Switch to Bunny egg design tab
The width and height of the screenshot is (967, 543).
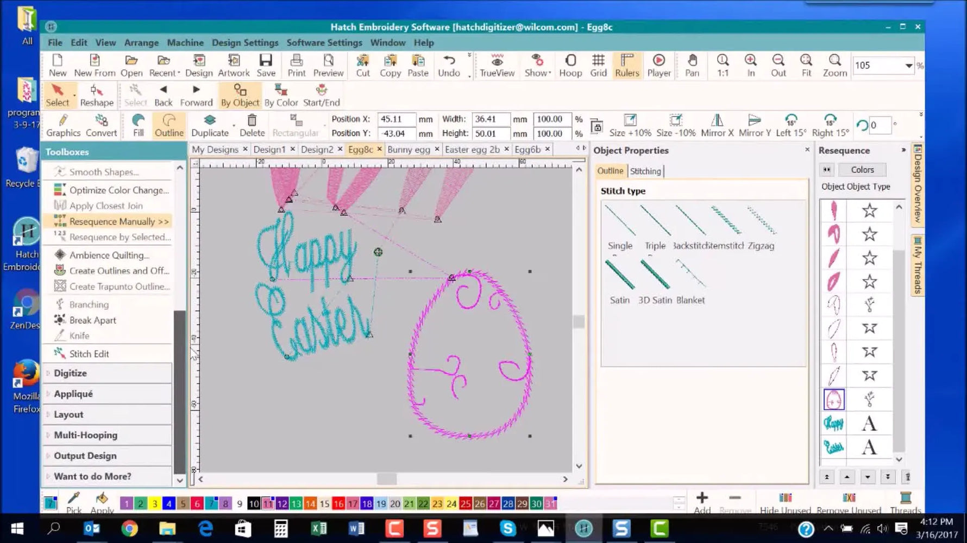pos(409,149)
